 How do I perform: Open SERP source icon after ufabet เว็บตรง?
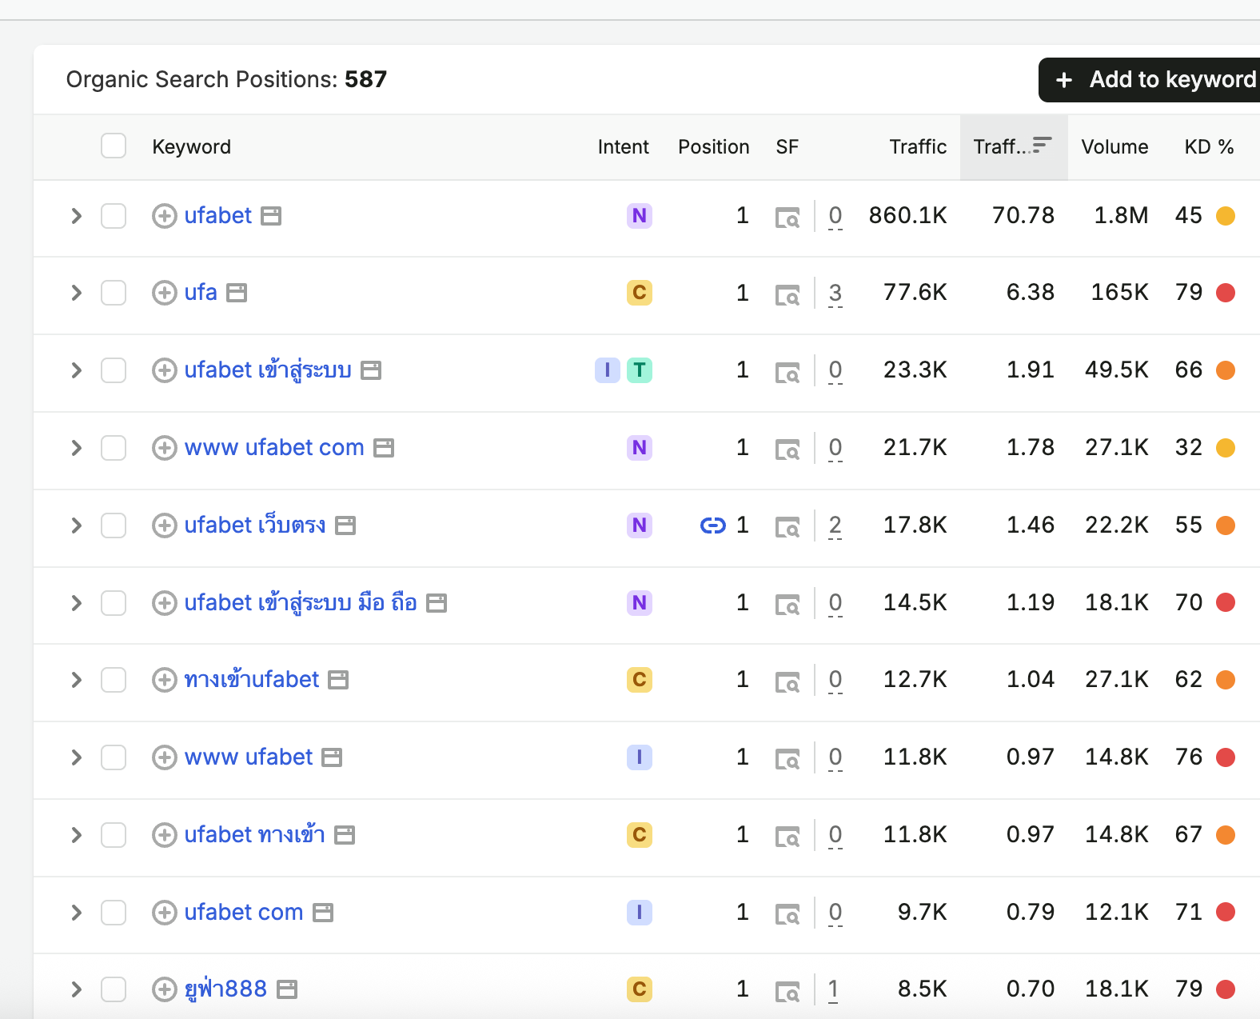tap(345, 525)
